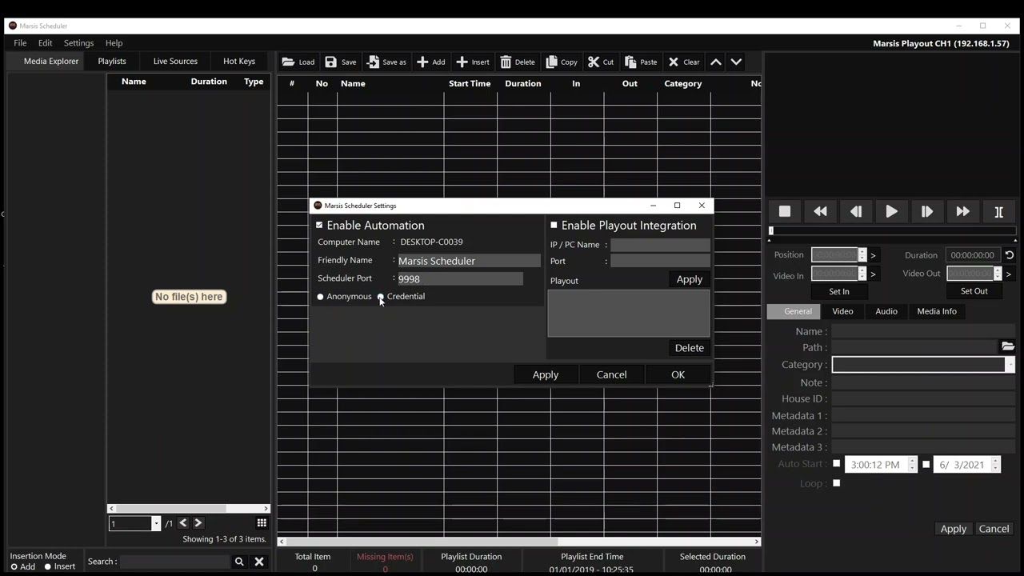1024x576 pixels.
Task: Open the Media Info tab
Action: (x=937, y=311)
